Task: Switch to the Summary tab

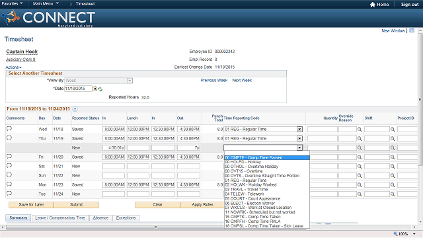Action: 19,218
